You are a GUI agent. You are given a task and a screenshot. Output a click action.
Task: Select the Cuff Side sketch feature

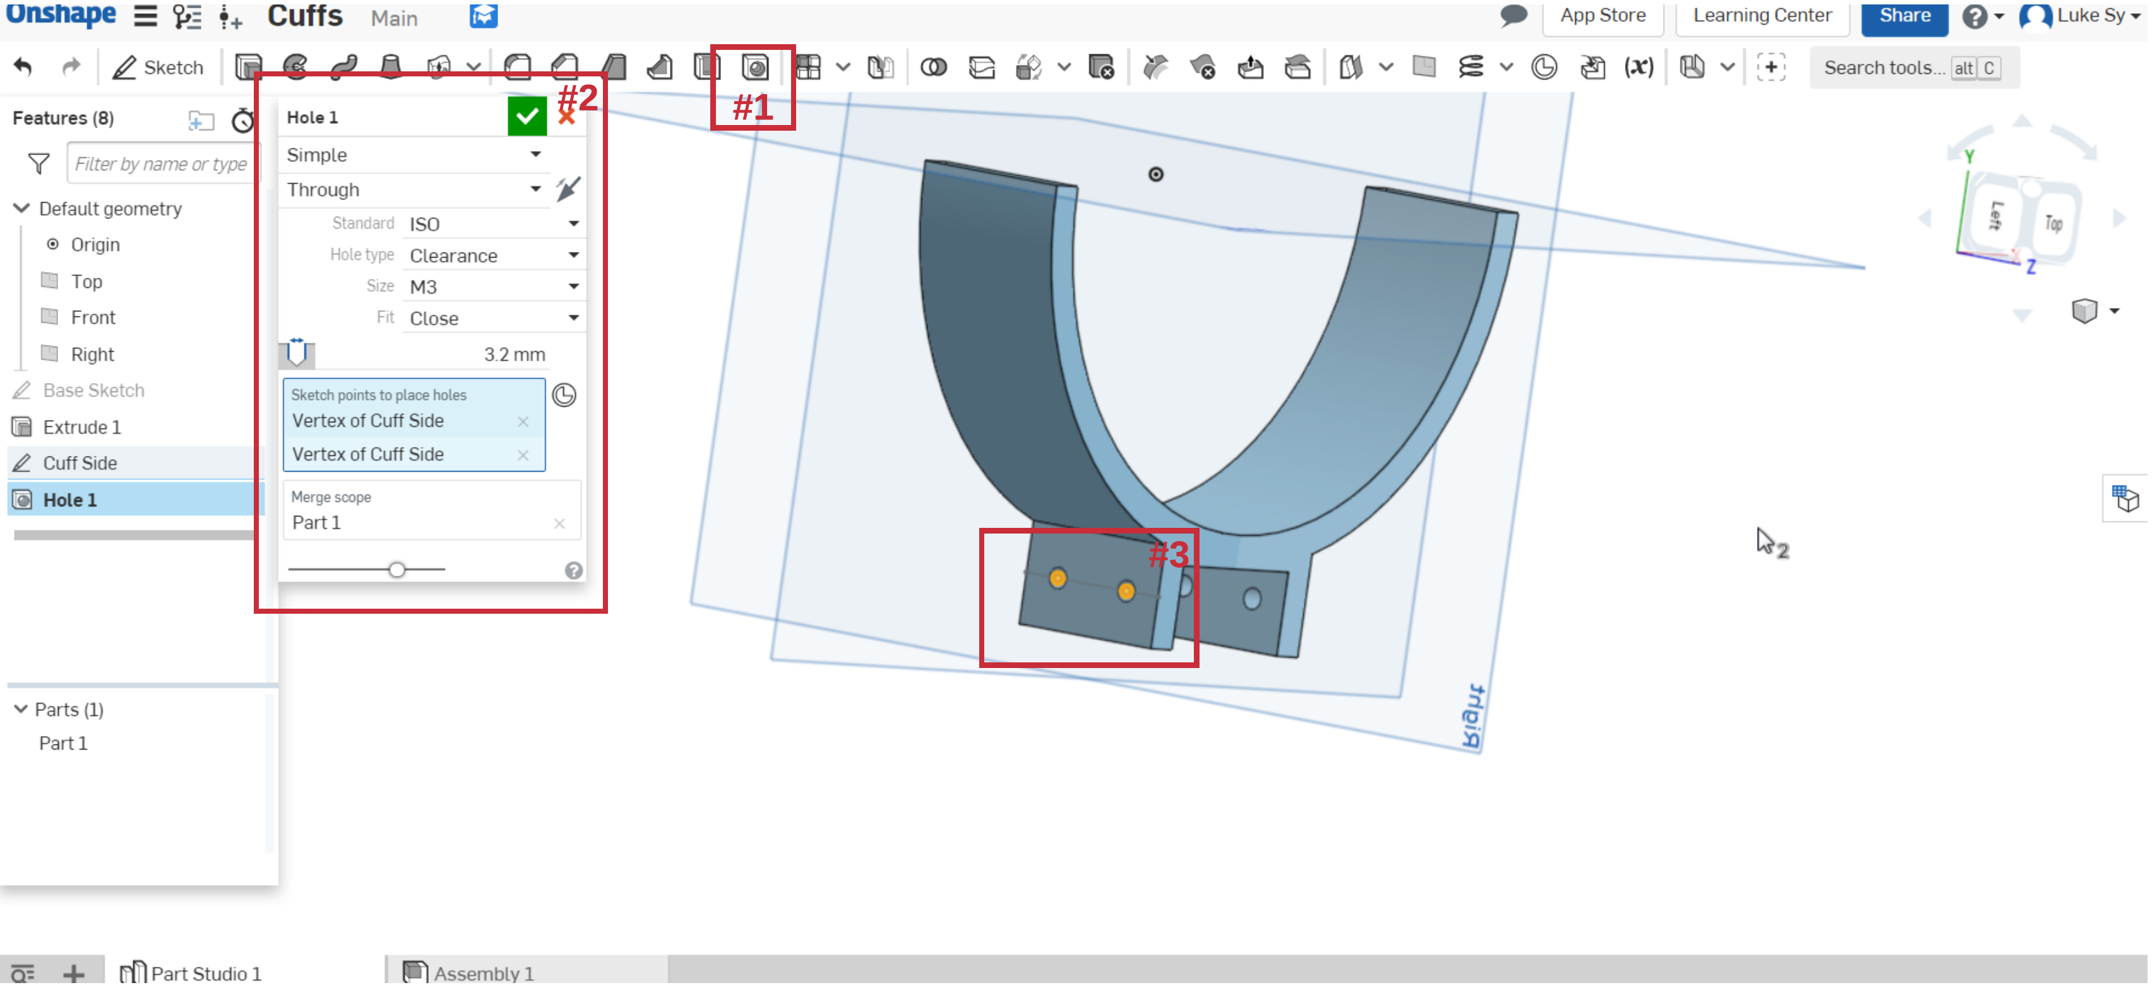click(x=80, y=463)
